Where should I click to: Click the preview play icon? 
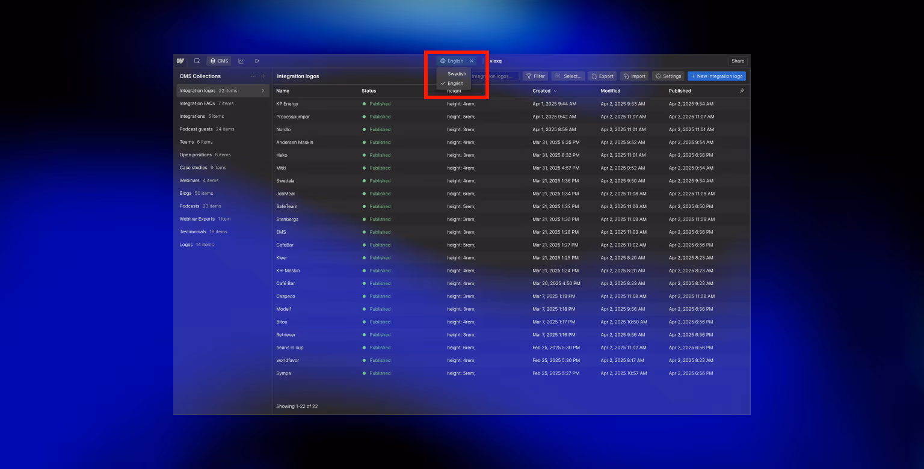[x=257, y=61]
